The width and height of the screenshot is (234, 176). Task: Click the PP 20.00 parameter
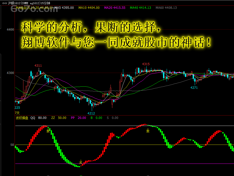coord(79,118)
